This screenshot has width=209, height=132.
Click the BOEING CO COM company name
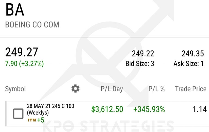[x=32, y=25]
